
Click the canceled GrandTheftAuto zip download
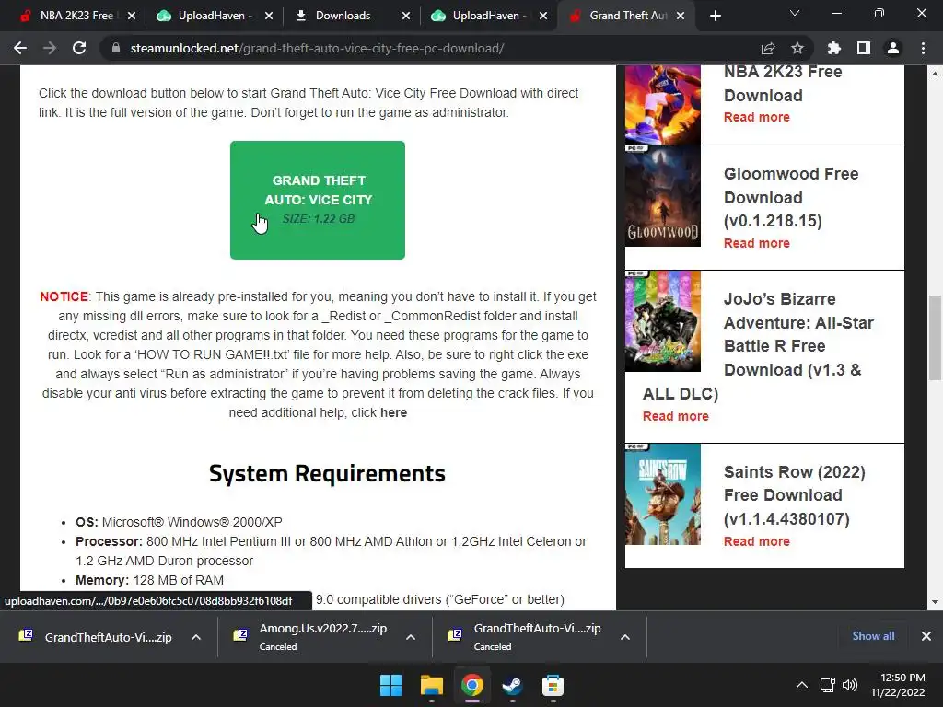click(x=527, y=637)
